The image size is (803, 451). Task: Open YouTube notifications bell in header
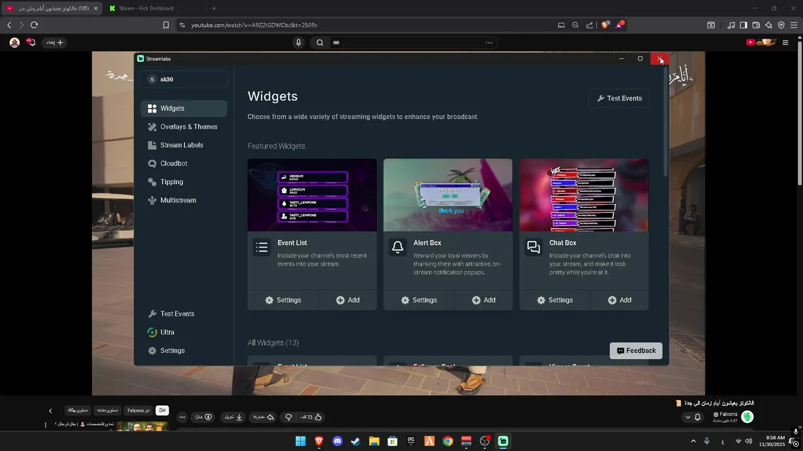coord(31,43)
